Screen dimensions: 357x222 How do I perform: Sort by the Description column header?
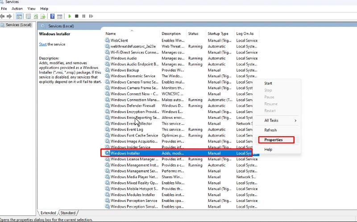tap(173, 34)
